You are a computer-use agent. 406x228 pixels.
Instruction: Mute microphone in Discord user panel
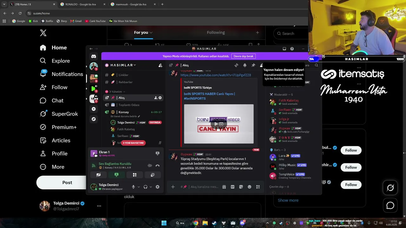(134, 187)
